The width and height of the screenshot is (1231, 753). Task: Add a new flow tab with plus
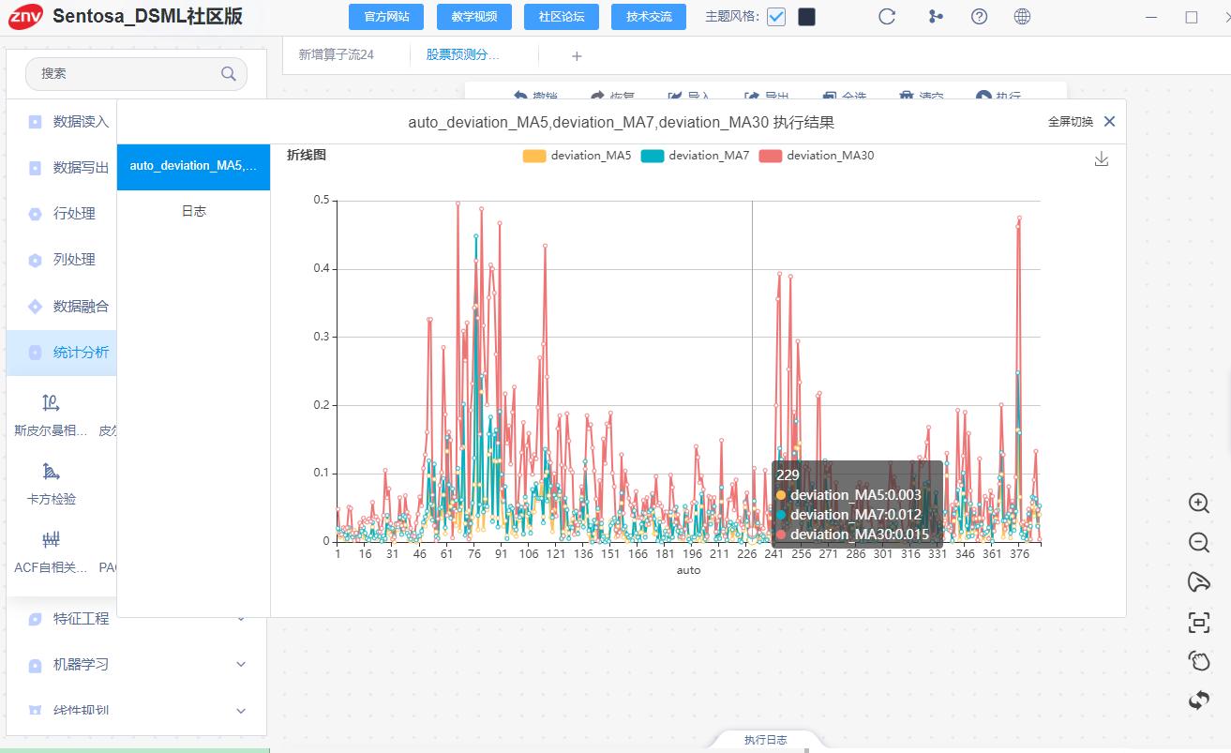577,56
